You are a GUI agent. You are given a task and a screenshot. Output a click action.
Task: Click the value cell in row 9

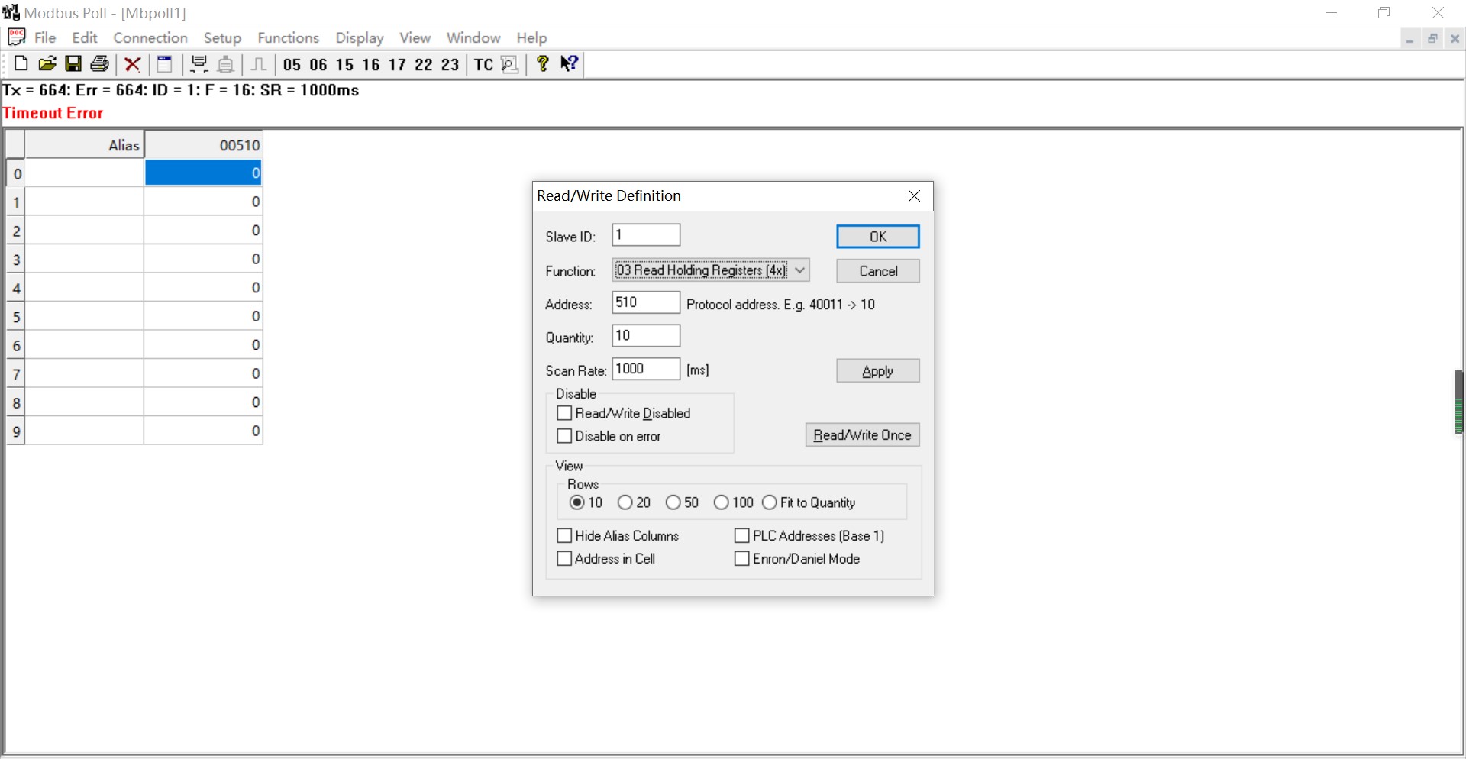(203, 431)
